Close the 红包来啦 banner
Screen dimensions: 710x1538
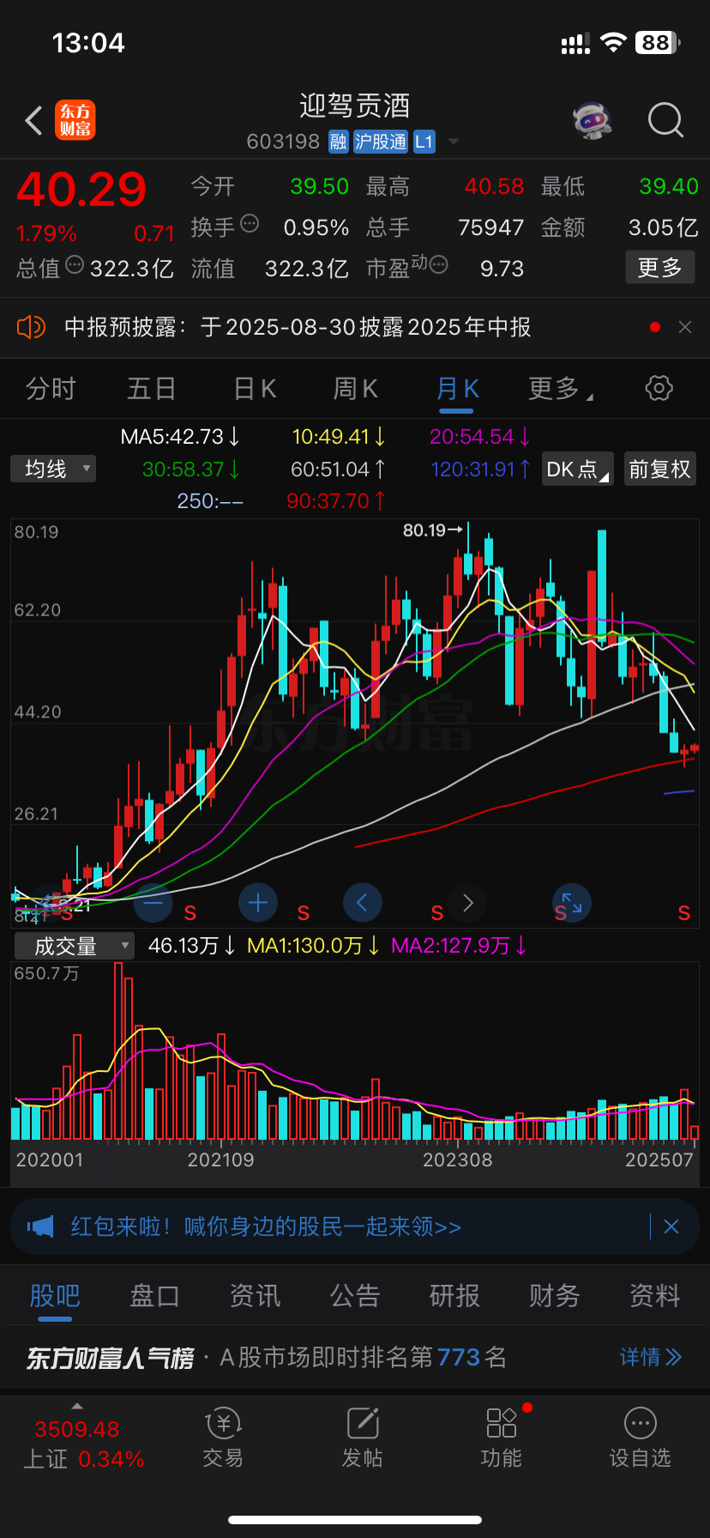point(671,1226)
